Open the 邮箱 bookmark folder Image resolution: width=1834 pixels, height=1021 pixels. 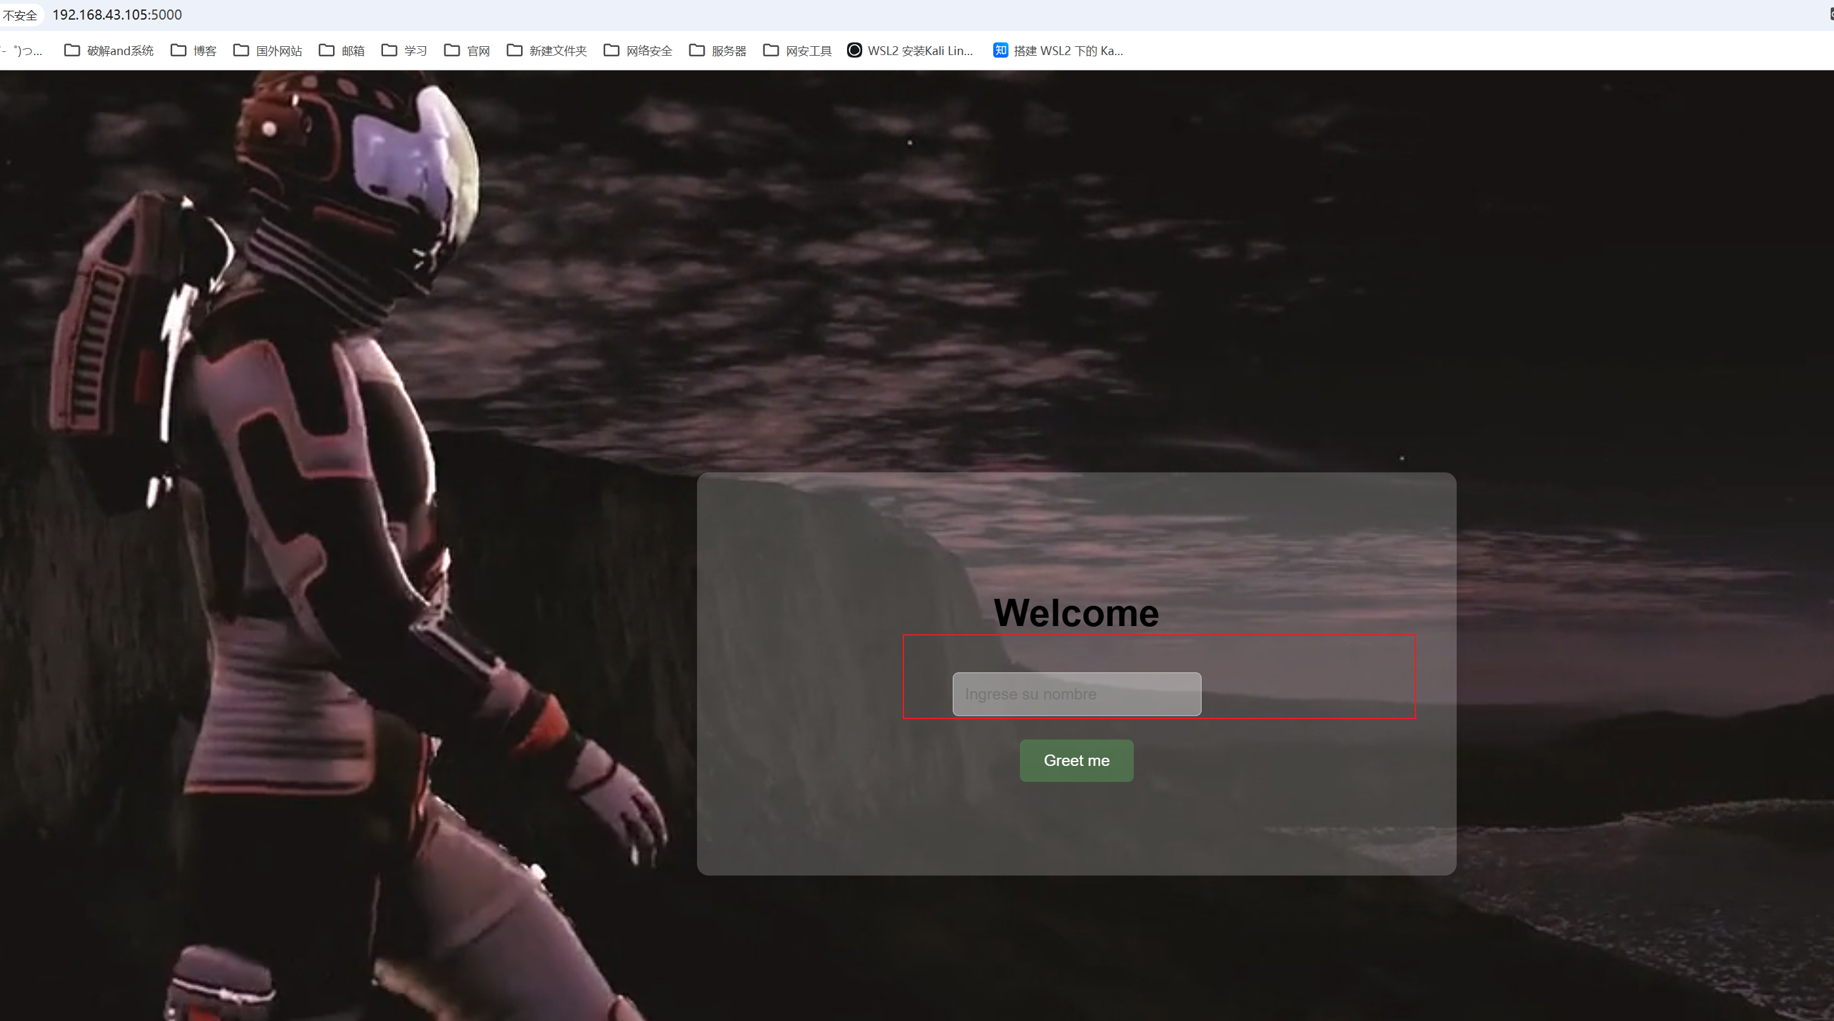(342, 51)
